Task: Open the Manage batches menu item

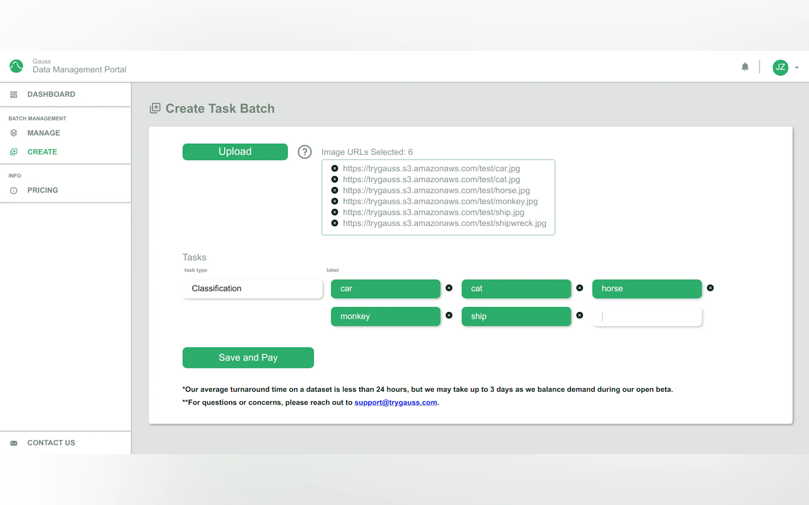Action: click(44, 133)
